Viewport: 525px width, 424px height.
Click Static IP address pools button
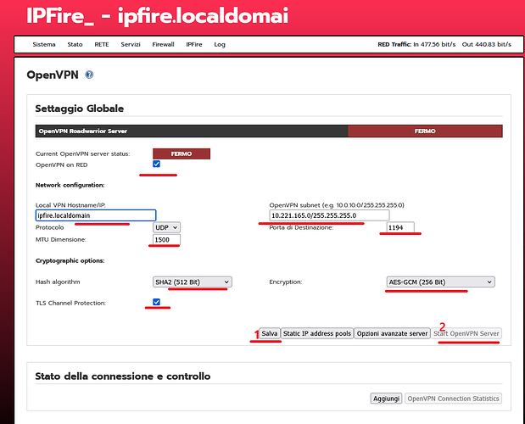(317, 333)
